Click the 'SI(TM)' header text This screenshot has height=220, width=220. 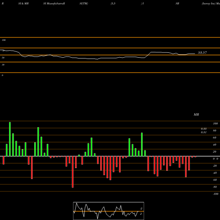[x=84, y=4]
